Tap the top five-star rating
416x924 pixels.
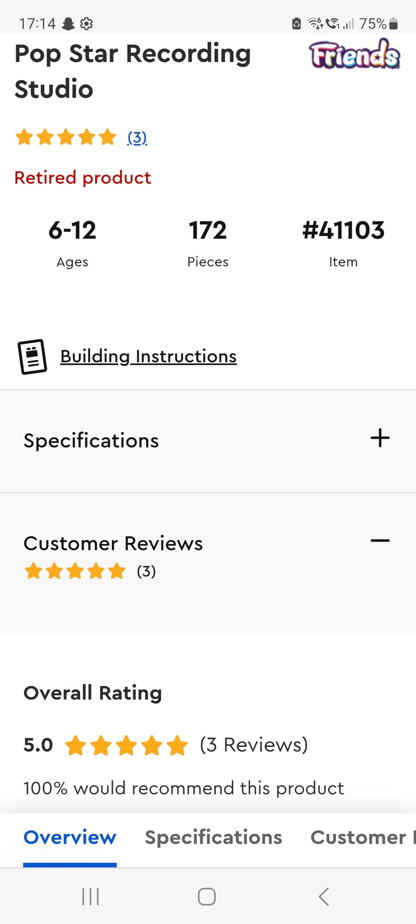[x=66, y=137]
